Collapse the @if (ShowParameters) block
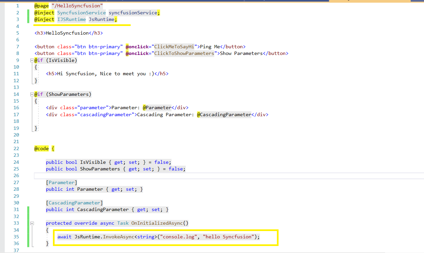 pyautogui.click(x=32, y=94)
